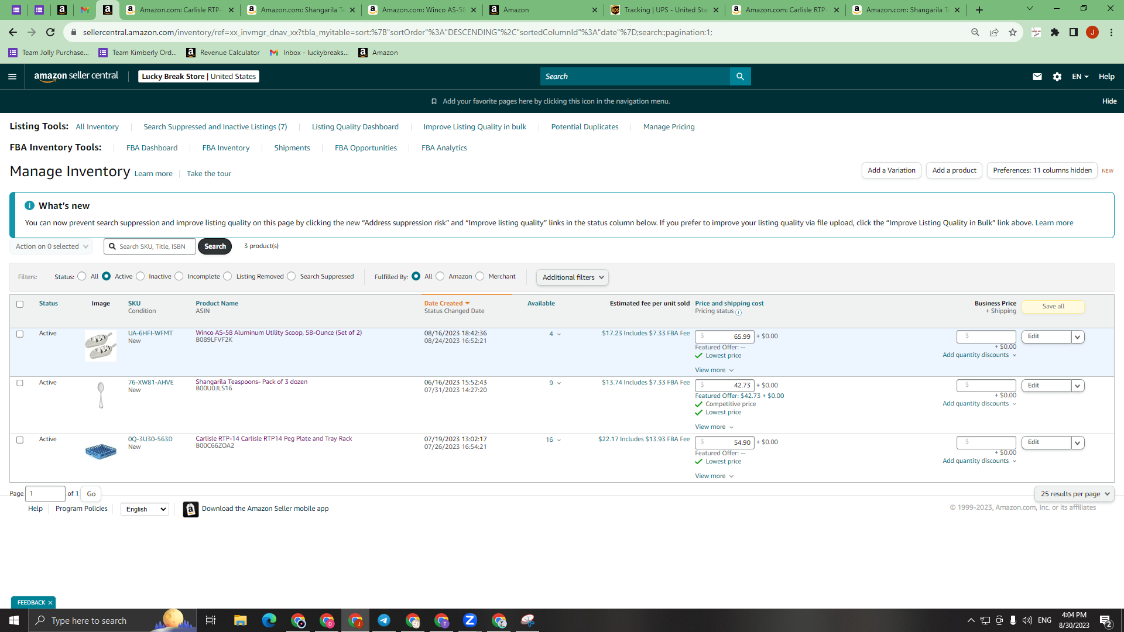The image size is (1124, 632).
Task: Click the Add a product button
Action: coord(954,170)
